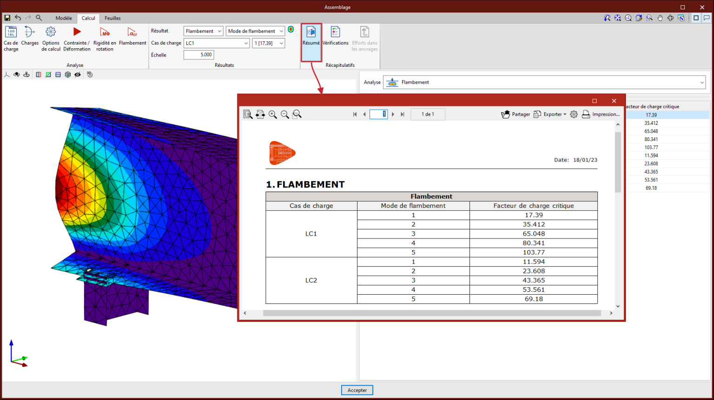Screen dimensions: 714x400
Task: Click the zoom in magnifier in report viewer
Action: pos(273,115)
